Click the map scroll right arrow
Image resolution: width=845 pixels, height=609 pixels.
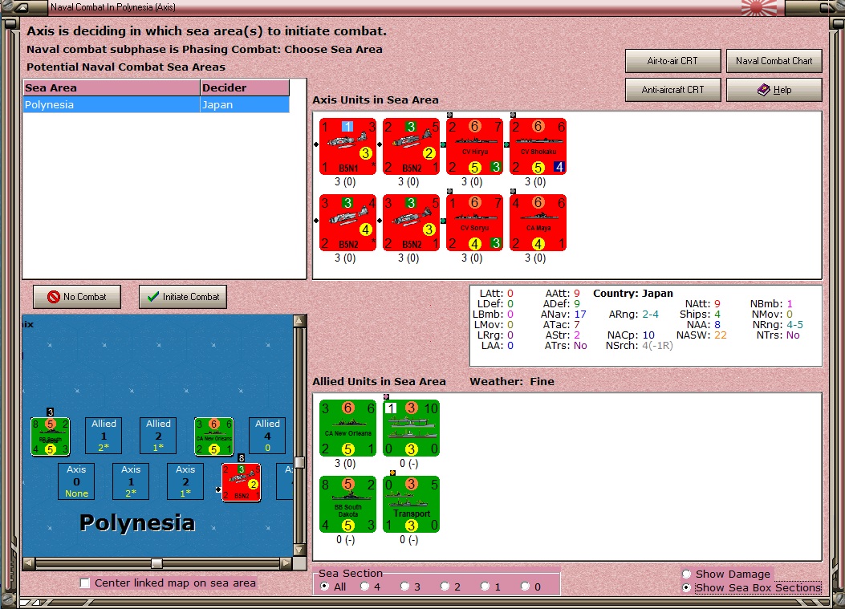pos(286,563)
